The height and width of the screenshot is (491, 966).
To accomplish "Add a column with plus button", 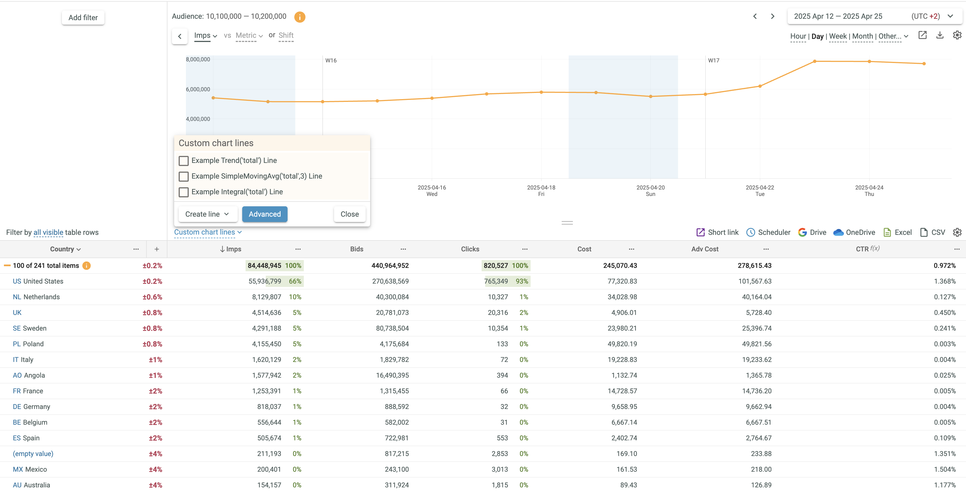I will point(157,249).
